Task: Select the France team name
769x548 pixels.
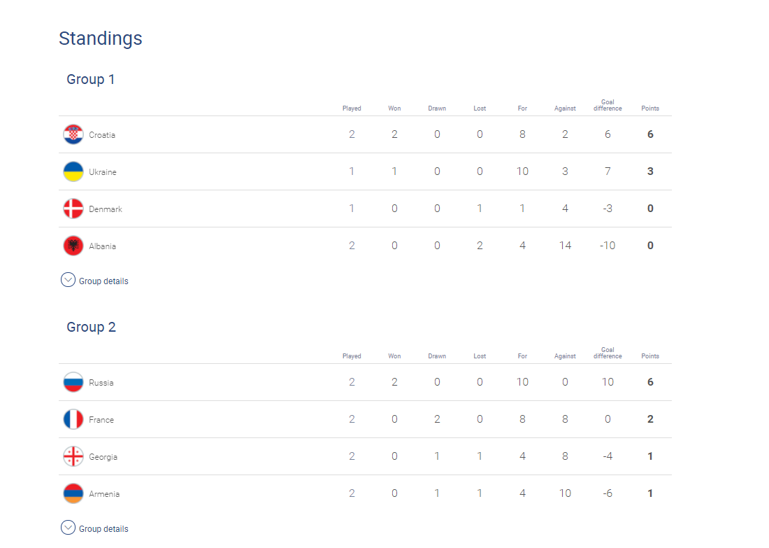Action: coord(101,420)
